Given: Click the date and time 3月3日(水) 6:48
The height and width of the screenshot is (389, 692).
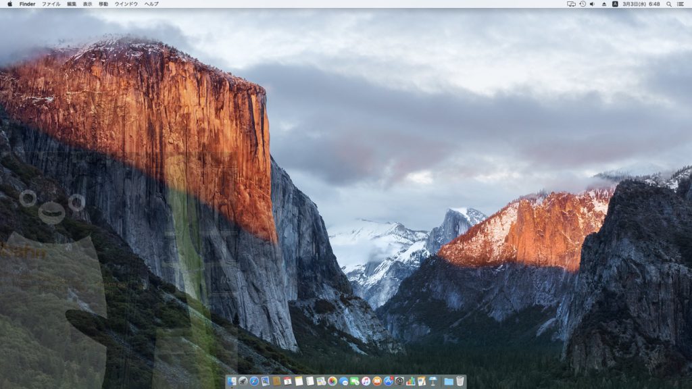Looking at the screenshot, I should (x=641, y=4).
